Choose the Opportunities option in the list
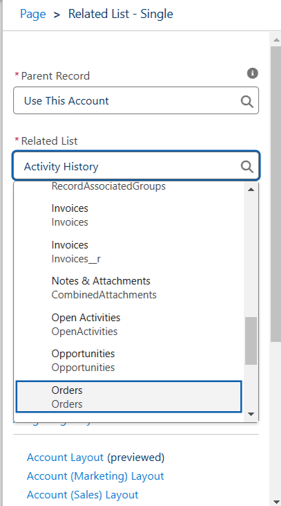This screenshot has height=506, width=281. [x=128, y=360]
